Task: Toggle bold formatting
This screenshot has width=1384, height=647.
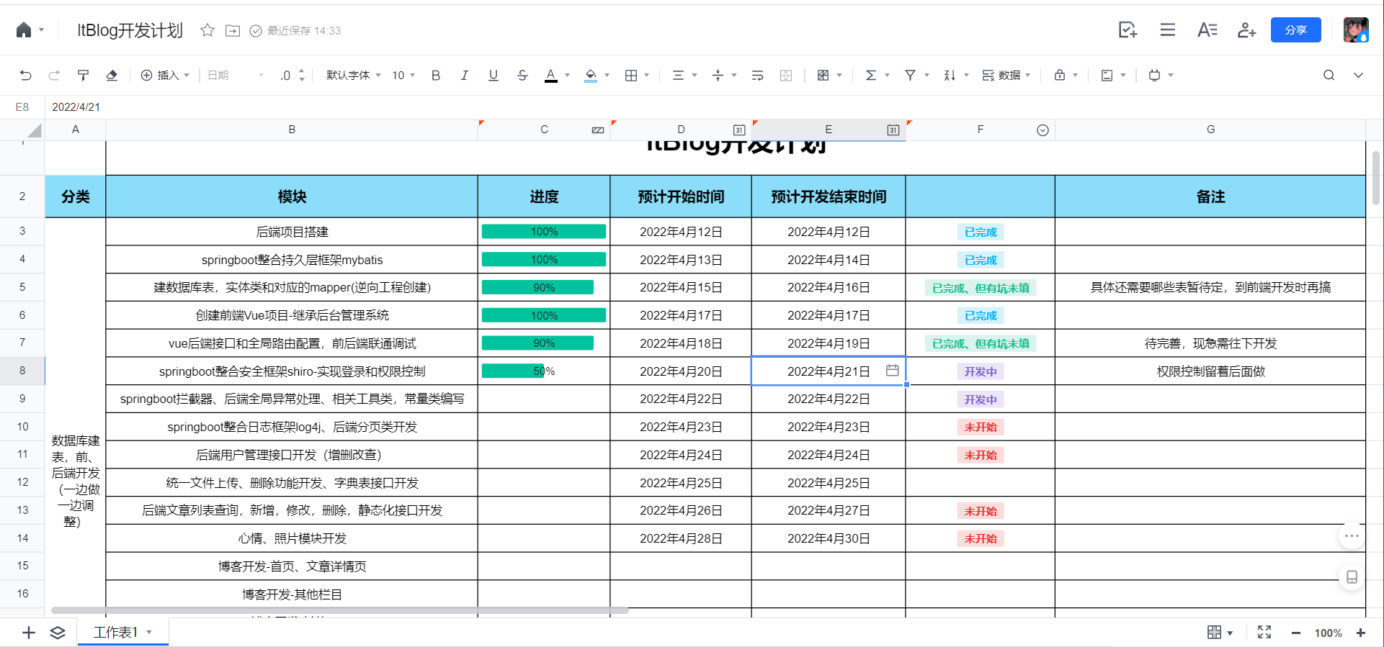Action: click(436, 75)
